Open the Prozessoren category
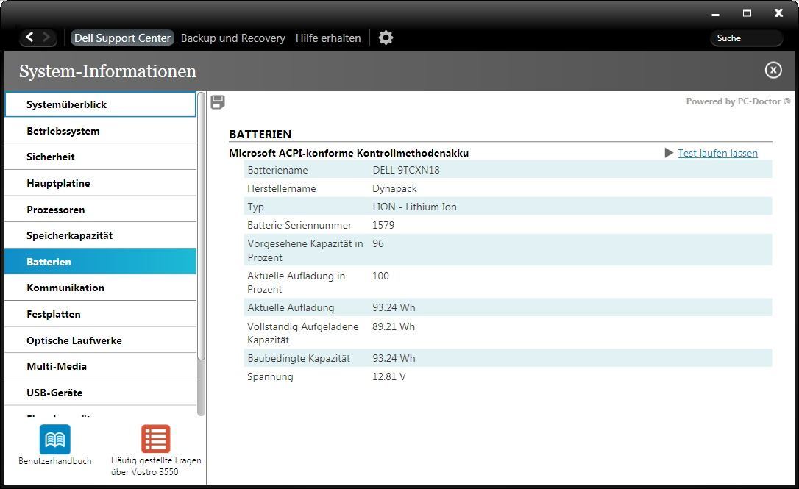The image size is (799, 489). pyautogui.click(x=100, y=210)
